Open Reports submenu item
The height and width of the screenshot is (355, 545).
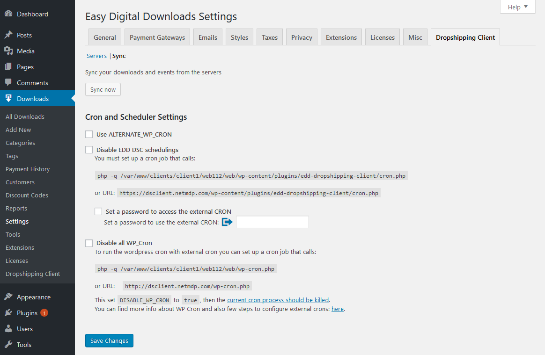tap(16, 209)
